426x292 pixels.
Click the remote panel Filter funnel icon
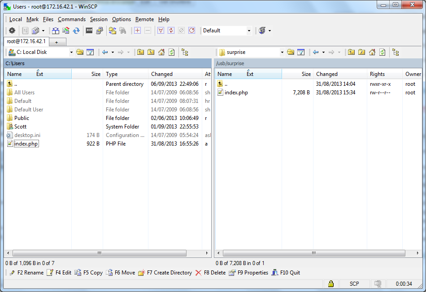pyautogui.click(x=301, y=52)
